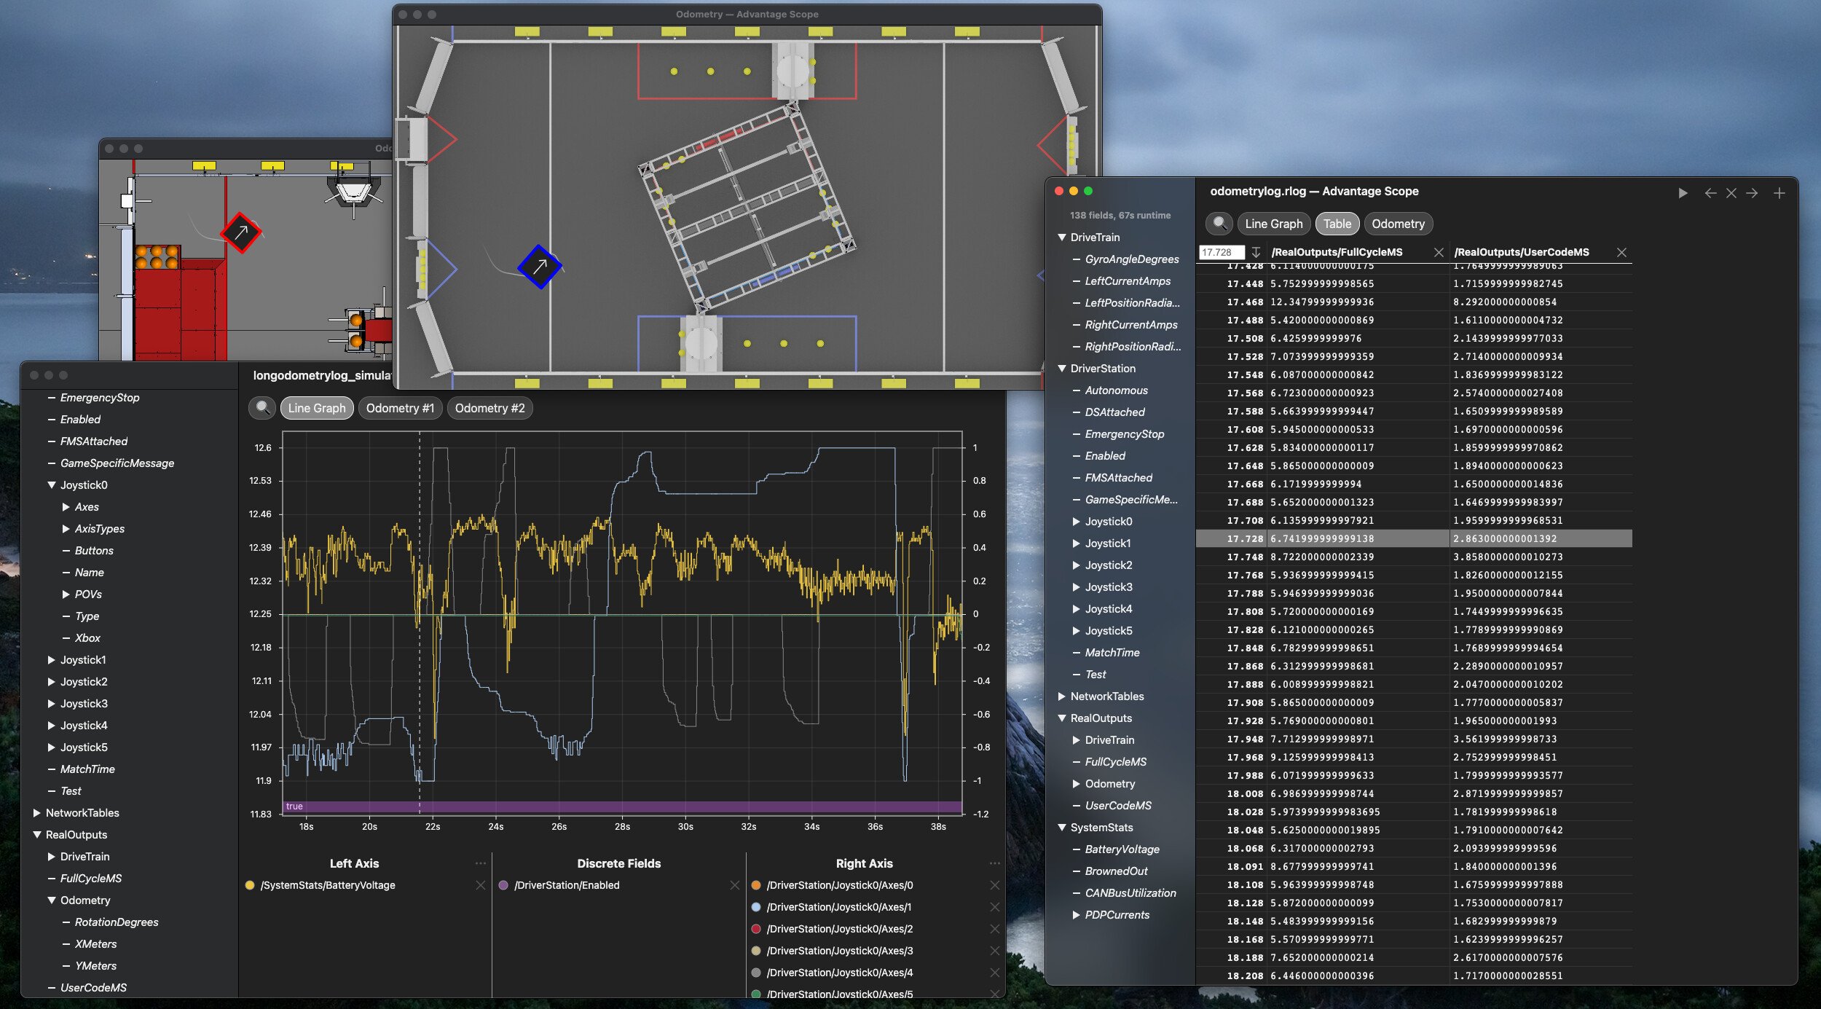1821x1009 pixels.
Task: Click the light blue Joystick0/Axes/1 color dot
Action: (756, 907)
